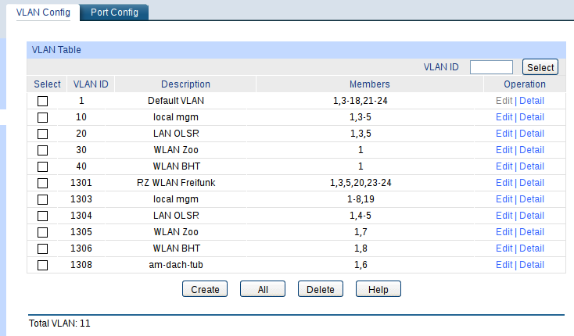Edit VLAN 1301 RZ WLAN Freifunk
The height and width of the screenshot is (336, 574).
[x=504, y=183]
